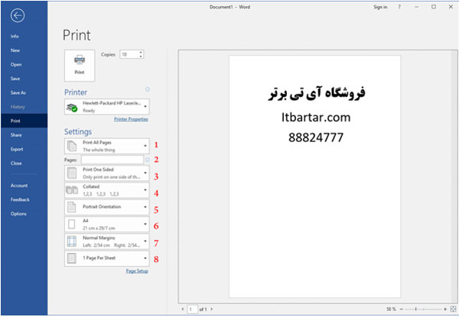Click the Print One Sided page icon
Viewport: 459px width, 317px height.
[x=72, y=173]
